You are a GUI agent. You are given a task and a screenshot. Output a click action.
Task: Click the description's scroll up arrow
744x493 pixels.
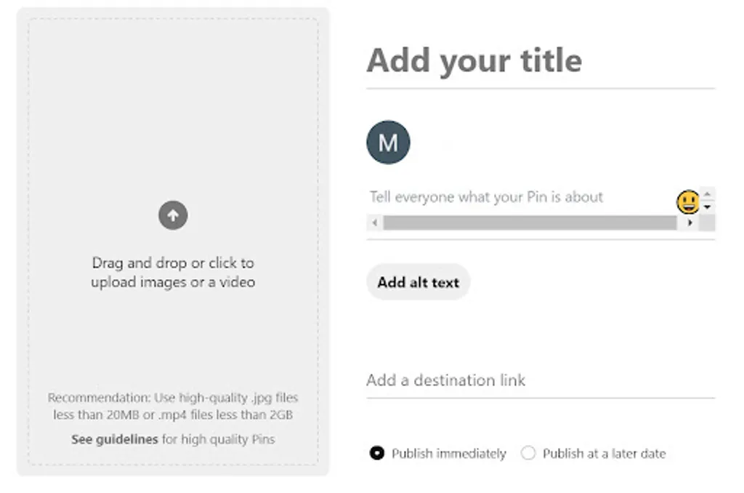708,194
